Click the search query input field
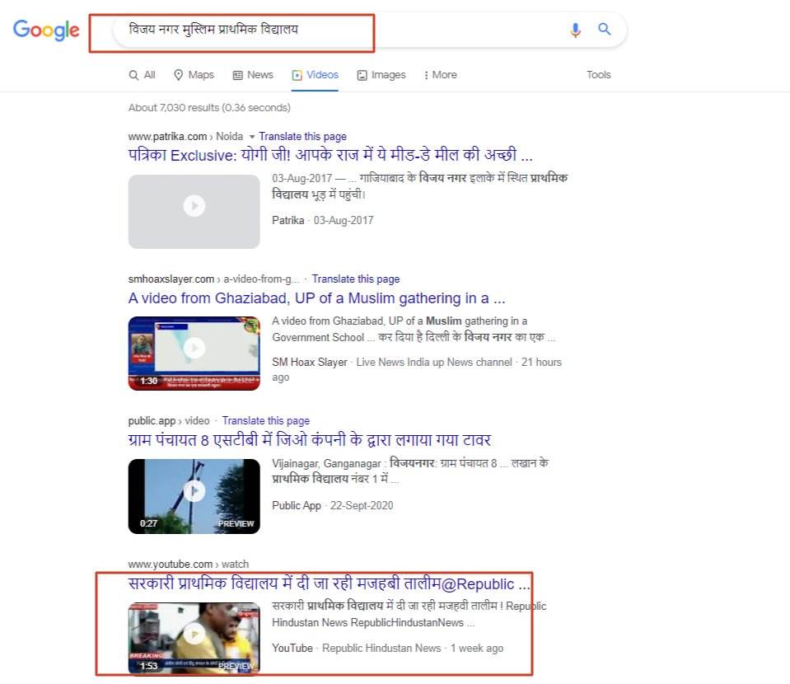Viewport: 790px width, 684px height. coord(330,30)
